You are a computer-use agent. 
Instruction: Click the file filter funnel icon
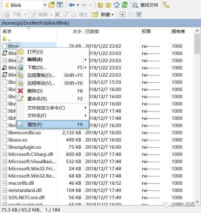(x=59, y=5)
